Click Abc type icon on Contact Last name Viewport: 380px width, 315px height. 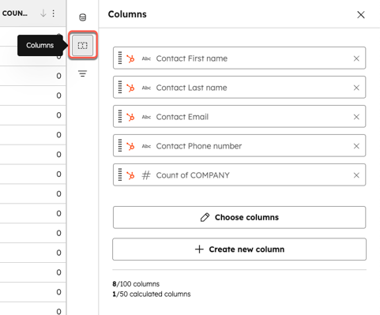coord(146,88)
